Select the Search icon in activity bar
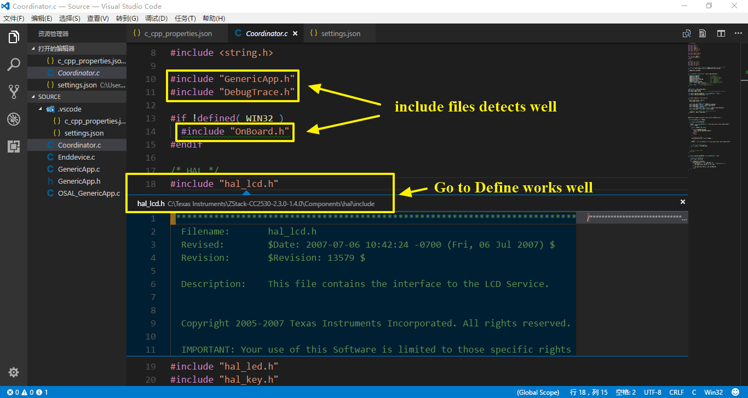Screen dimensions: 748x398 tap(13, 65)
